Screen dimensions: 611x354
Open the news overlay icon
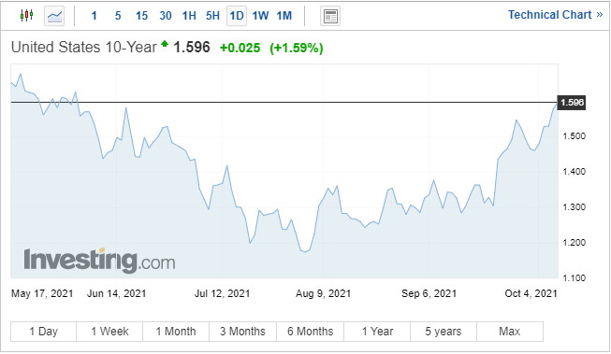tap(330, 16)
